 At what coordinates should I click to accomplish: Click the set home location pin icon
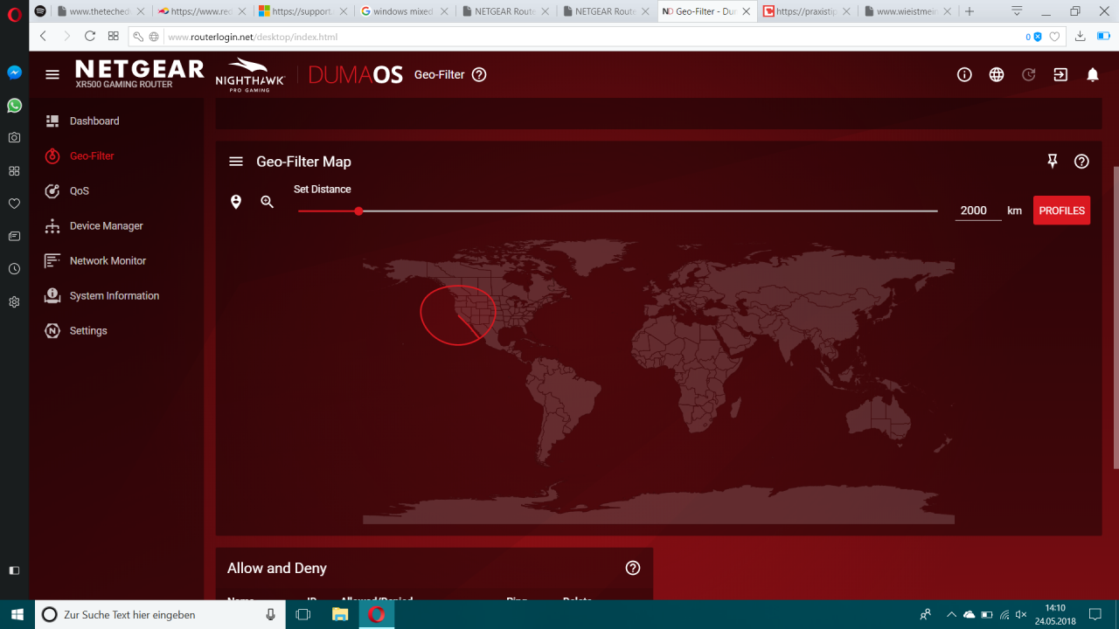[x=236, y=202]
